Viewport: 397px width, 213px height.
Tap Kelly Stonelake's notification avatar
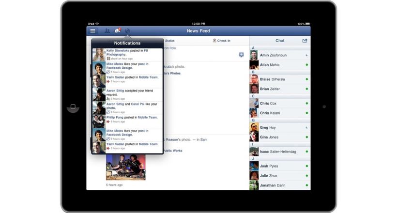pyautogui.click(x=99, y=55)
